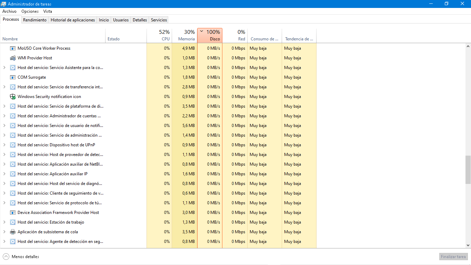Click the Menos detalles button
The image size is (471, 265).
pyautogui.click(x=21, y=257)
